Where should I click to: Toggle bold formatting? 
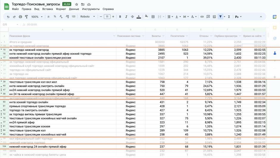[120, 17]
